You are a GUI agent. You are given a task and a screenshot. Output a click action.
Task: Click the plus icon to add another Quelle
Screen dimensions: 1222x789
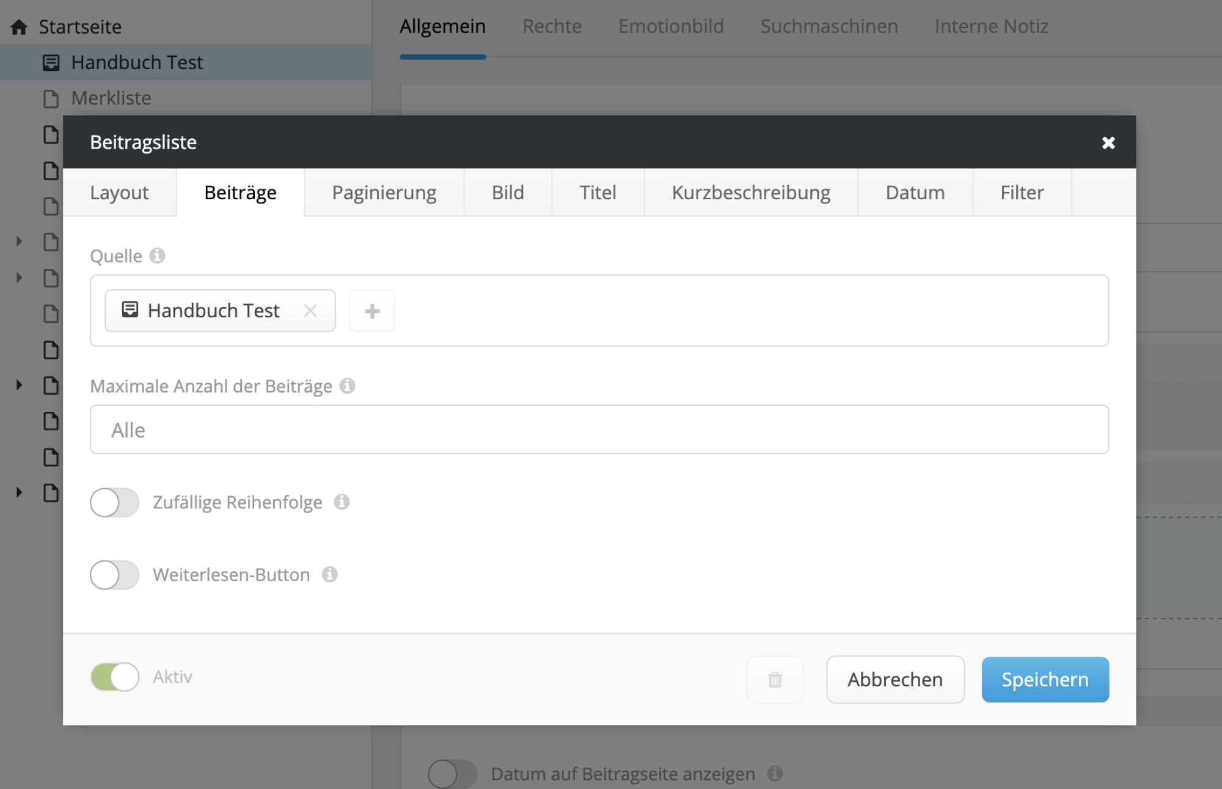[371, 311]
